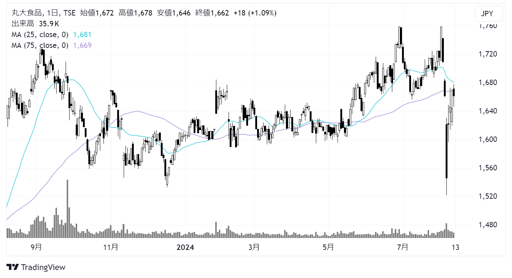Click the 1,520 price axis label
The width and height of the screenshot is (512, 278).
click(x=487, y=197)
